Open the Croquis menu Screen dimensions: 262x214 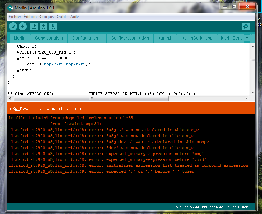[46, 17]
